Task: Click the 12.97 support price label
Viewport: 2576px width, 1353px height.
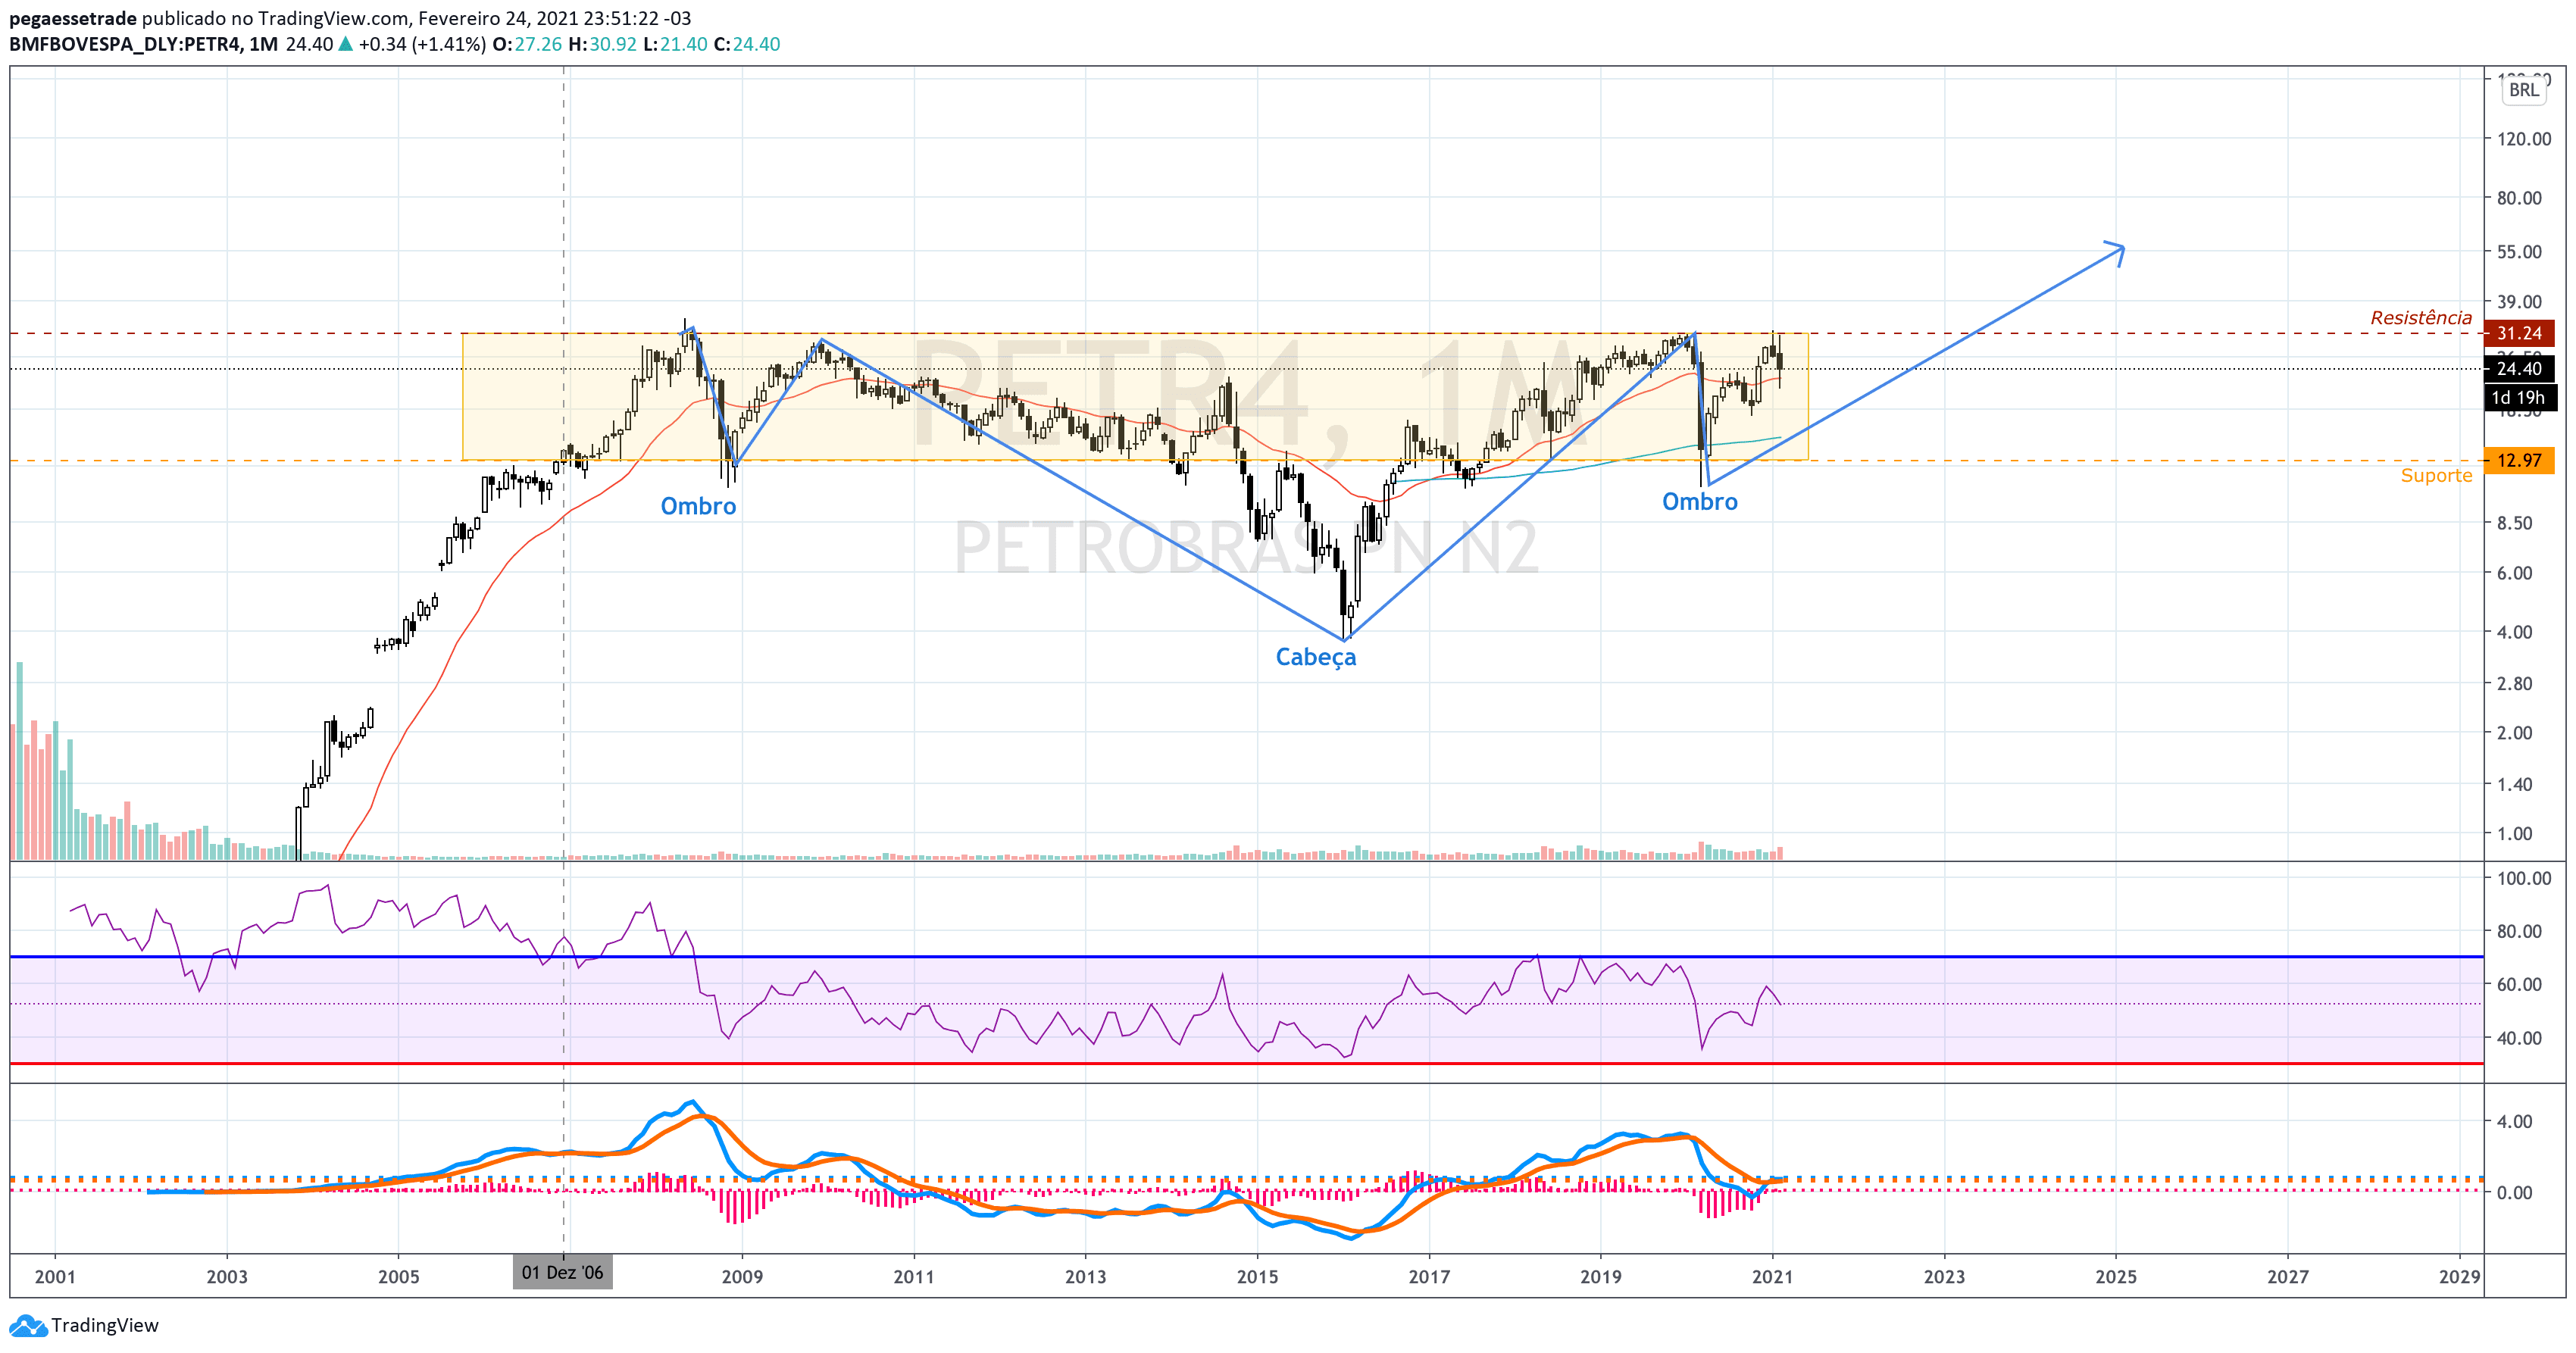Action: pos(2519,460)
